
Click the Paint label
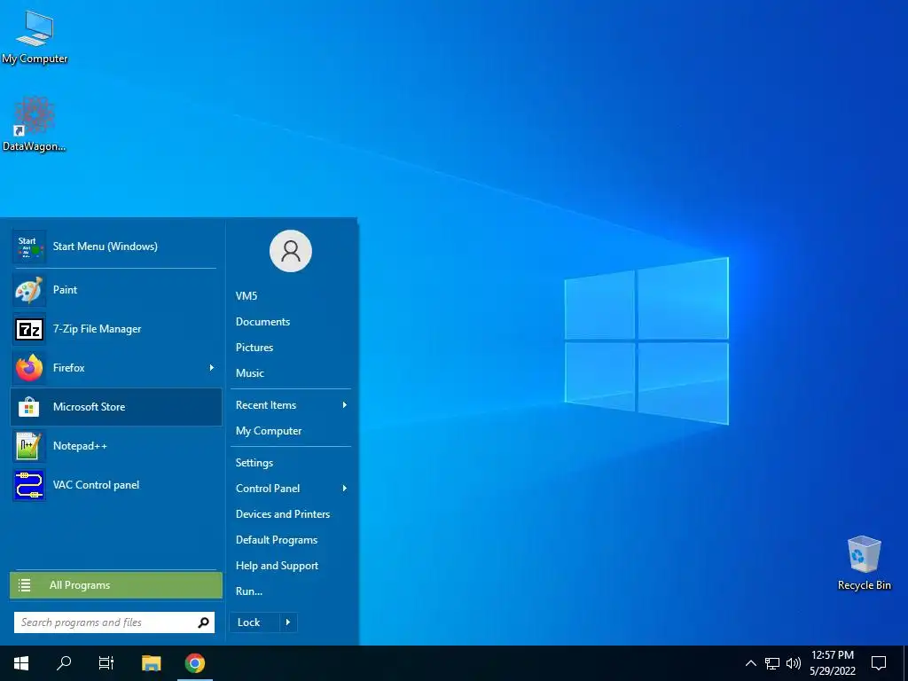(x=65, y=290)
